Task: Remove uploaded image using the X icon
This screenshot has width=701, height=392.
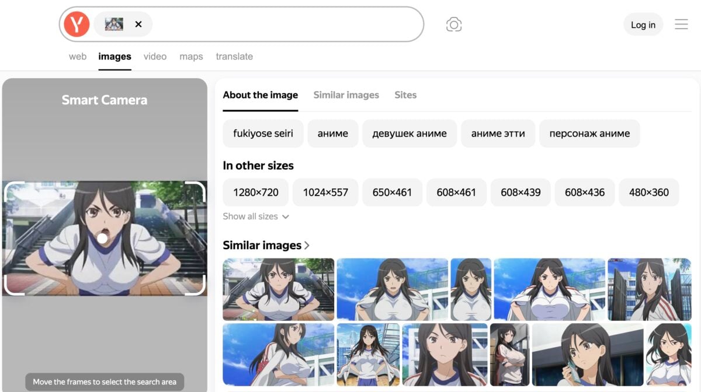Action: (x=138, y=24)
